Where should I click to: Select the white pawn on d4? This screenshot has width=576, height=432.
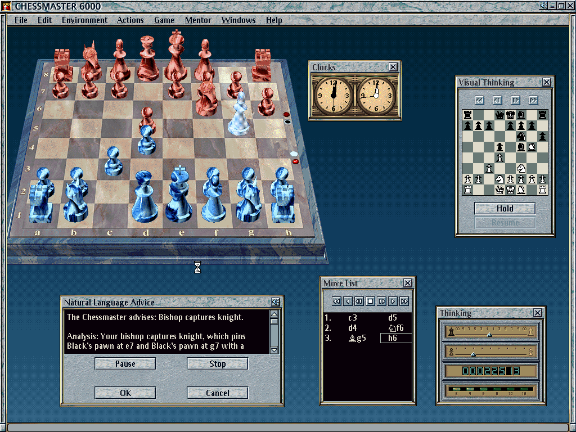click(146, 139)
